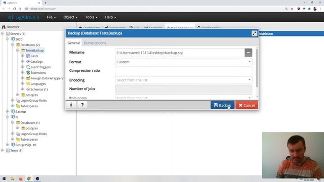The width and height of the screenshot is (324, 182).
Task: Select the Casts node icon
Action: [x=28, y=56]
